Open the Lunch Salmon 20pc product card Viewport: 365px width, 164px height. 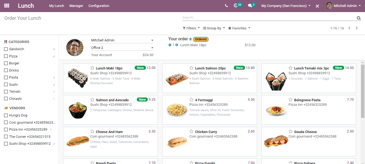point(209,78)
